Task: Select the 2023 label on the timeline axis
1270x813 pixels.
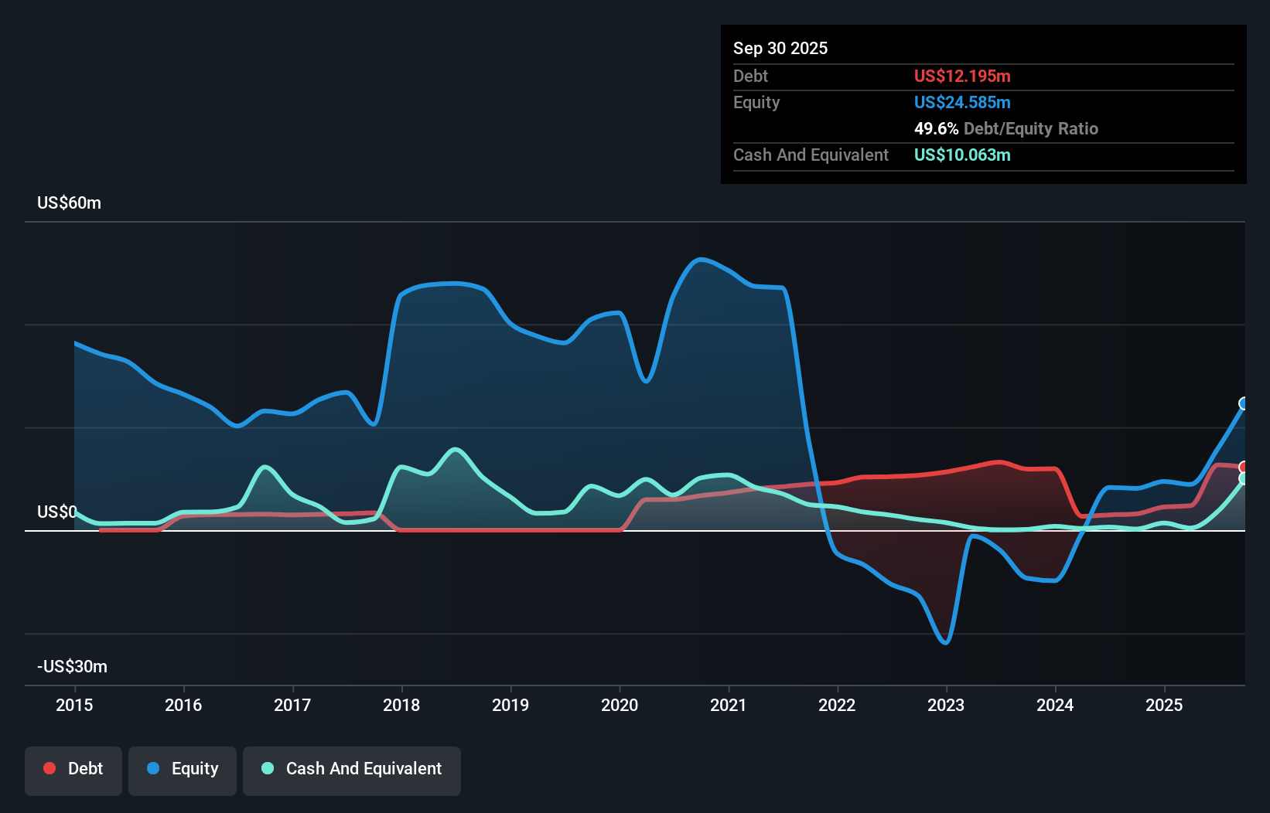Action: tap(947, 705)
